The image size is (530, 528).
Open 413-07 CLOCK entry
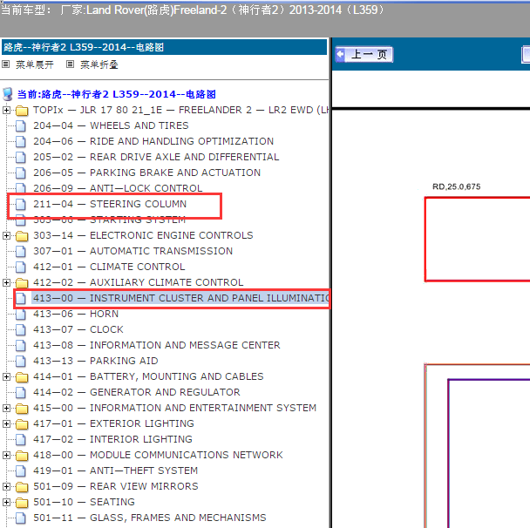point(78,329)
